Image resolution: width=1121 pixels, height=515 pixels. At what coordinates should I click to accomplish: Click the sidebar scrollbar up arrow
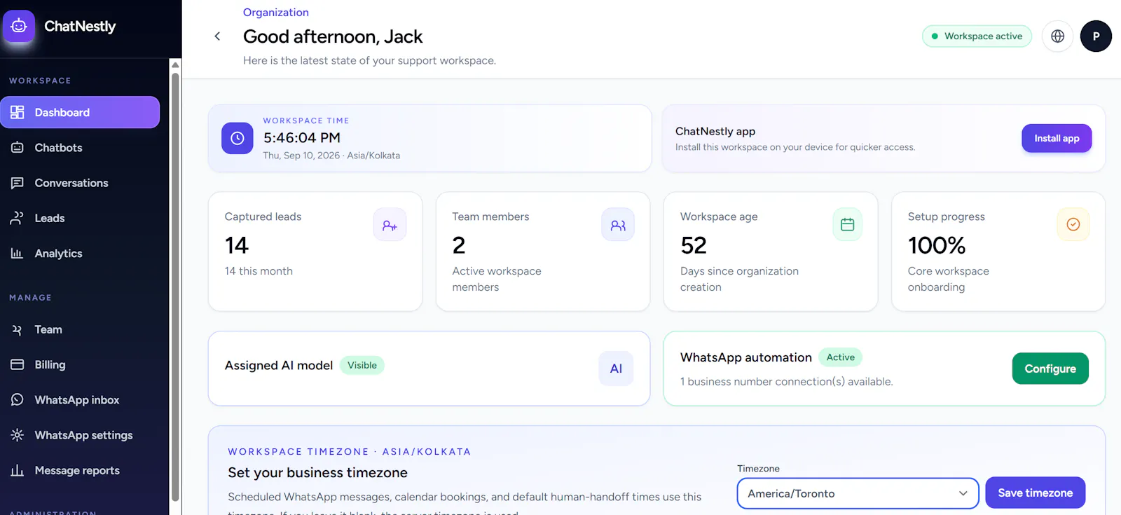(x=175, y=64)
